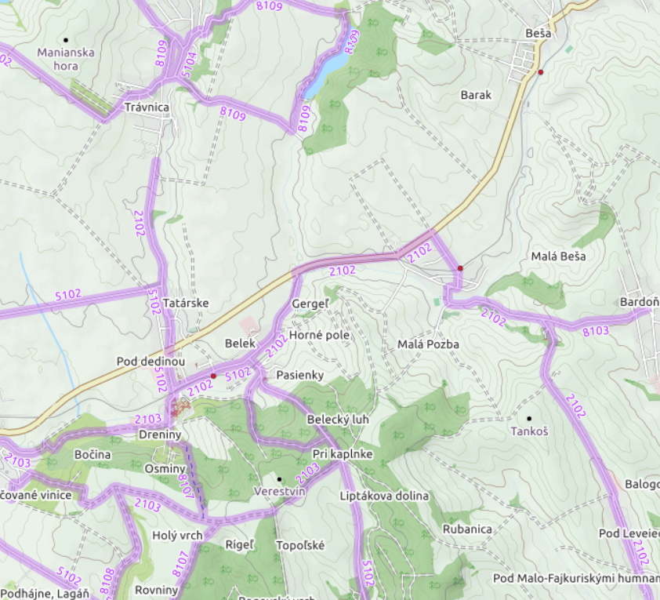
Task: Click the 5104 route label near Trávnica
Action: (x=190, y=64)
